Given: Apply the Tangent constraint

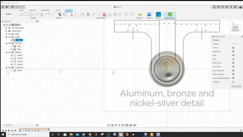Looking at the screenshot, I should (82, 14).
